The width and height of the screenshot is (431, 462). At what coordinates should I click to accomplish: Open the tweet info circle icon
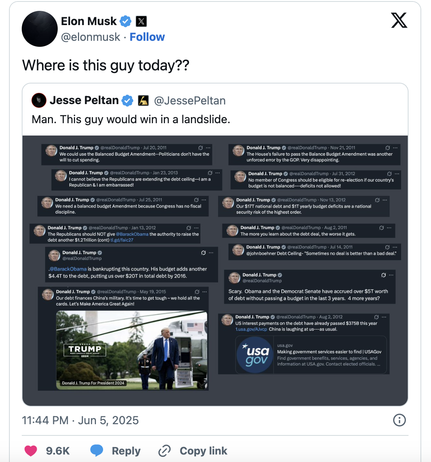click(399, 420)
